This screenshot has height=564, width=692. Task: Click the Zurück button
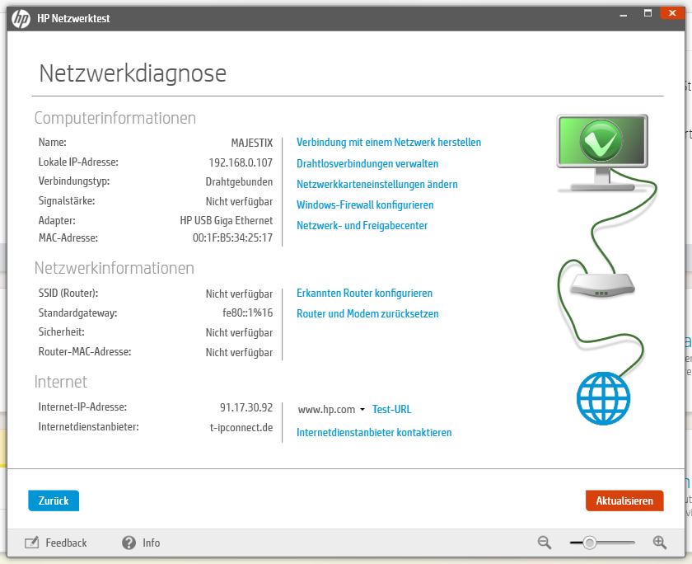(53, 501)
